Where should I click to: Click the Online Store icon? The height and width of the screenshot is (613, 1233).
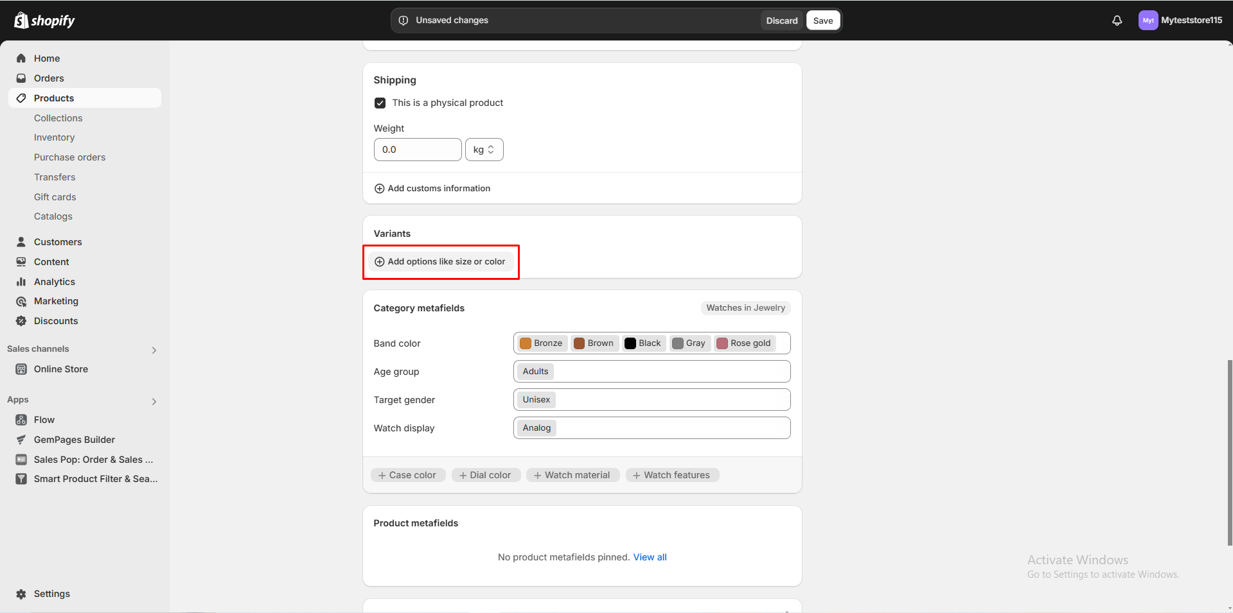pyautogui.click(x=21, y=369)
